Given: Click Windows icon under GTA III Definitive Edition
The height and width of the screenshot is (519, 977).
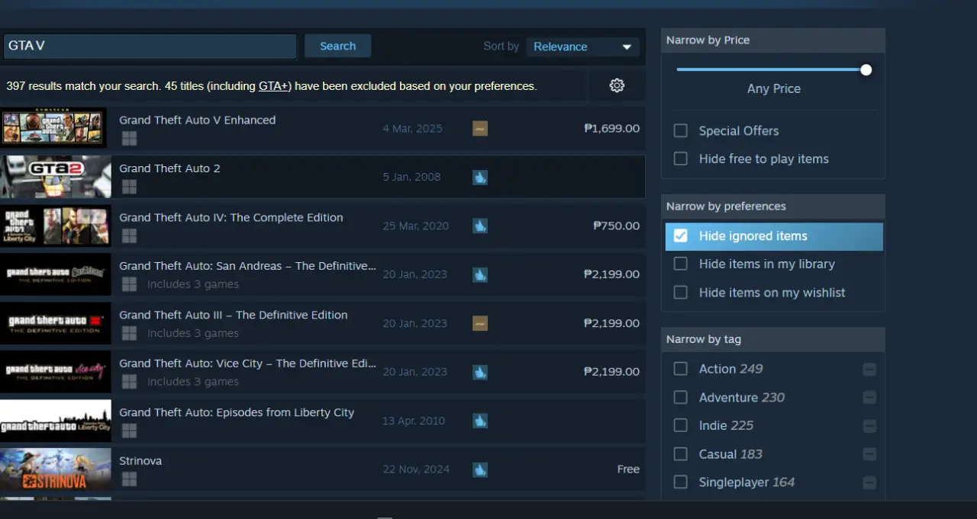Looking at the screenshot, I should 129,333.
